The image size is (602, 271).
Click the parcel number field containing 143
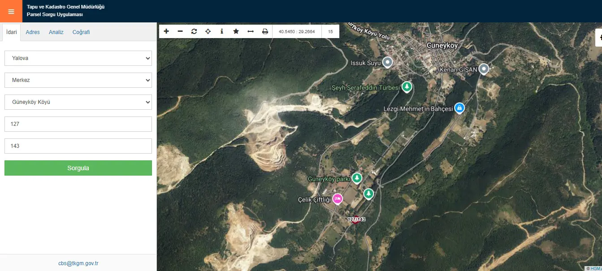pos(78,146)
